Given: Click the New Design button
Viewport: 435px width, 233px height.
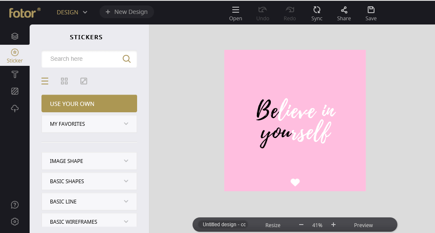Looking at the screenshot, I should point(127,12).
